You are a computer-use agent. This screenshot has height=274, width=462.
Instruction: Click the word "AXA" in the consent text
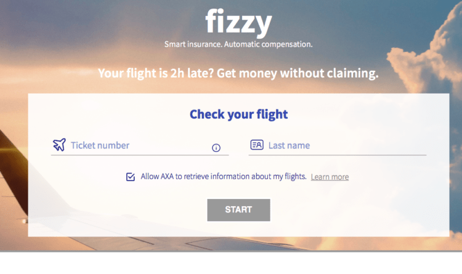(168, 177)
